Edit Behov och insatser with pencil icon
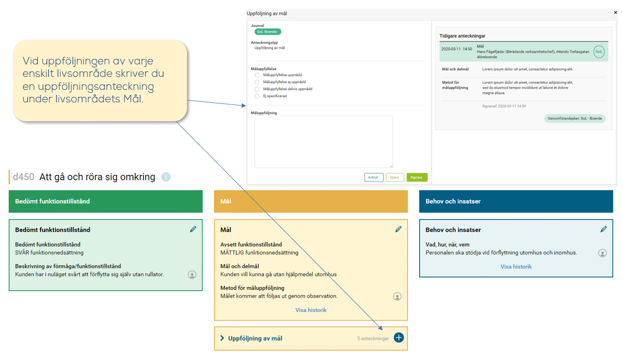The height and width of the screenshot is (353, 623). click(x=603, y=229)
